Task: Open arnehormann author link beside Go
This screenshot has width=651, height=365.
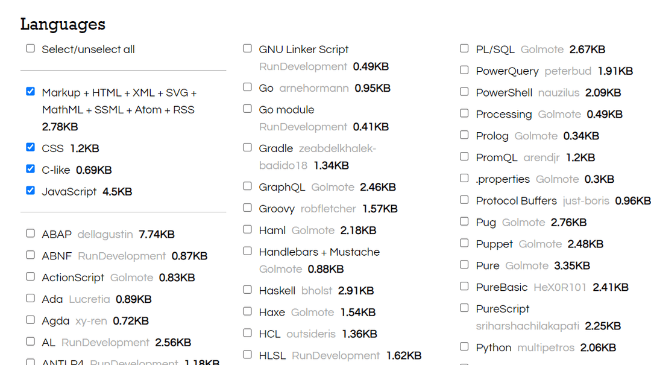Action: (x=313, y=88)
